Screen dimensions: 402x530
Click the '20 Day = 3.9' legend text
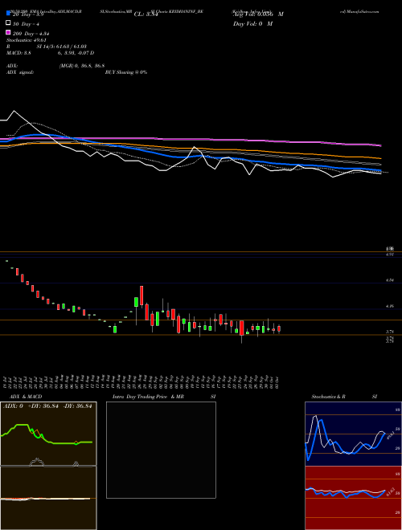(x=28, y=14)
